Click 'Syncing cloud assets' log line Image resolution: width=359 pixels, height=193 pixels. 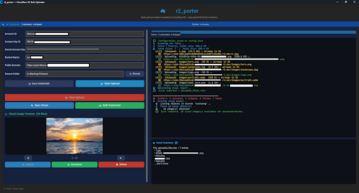[x=172, y=101]
